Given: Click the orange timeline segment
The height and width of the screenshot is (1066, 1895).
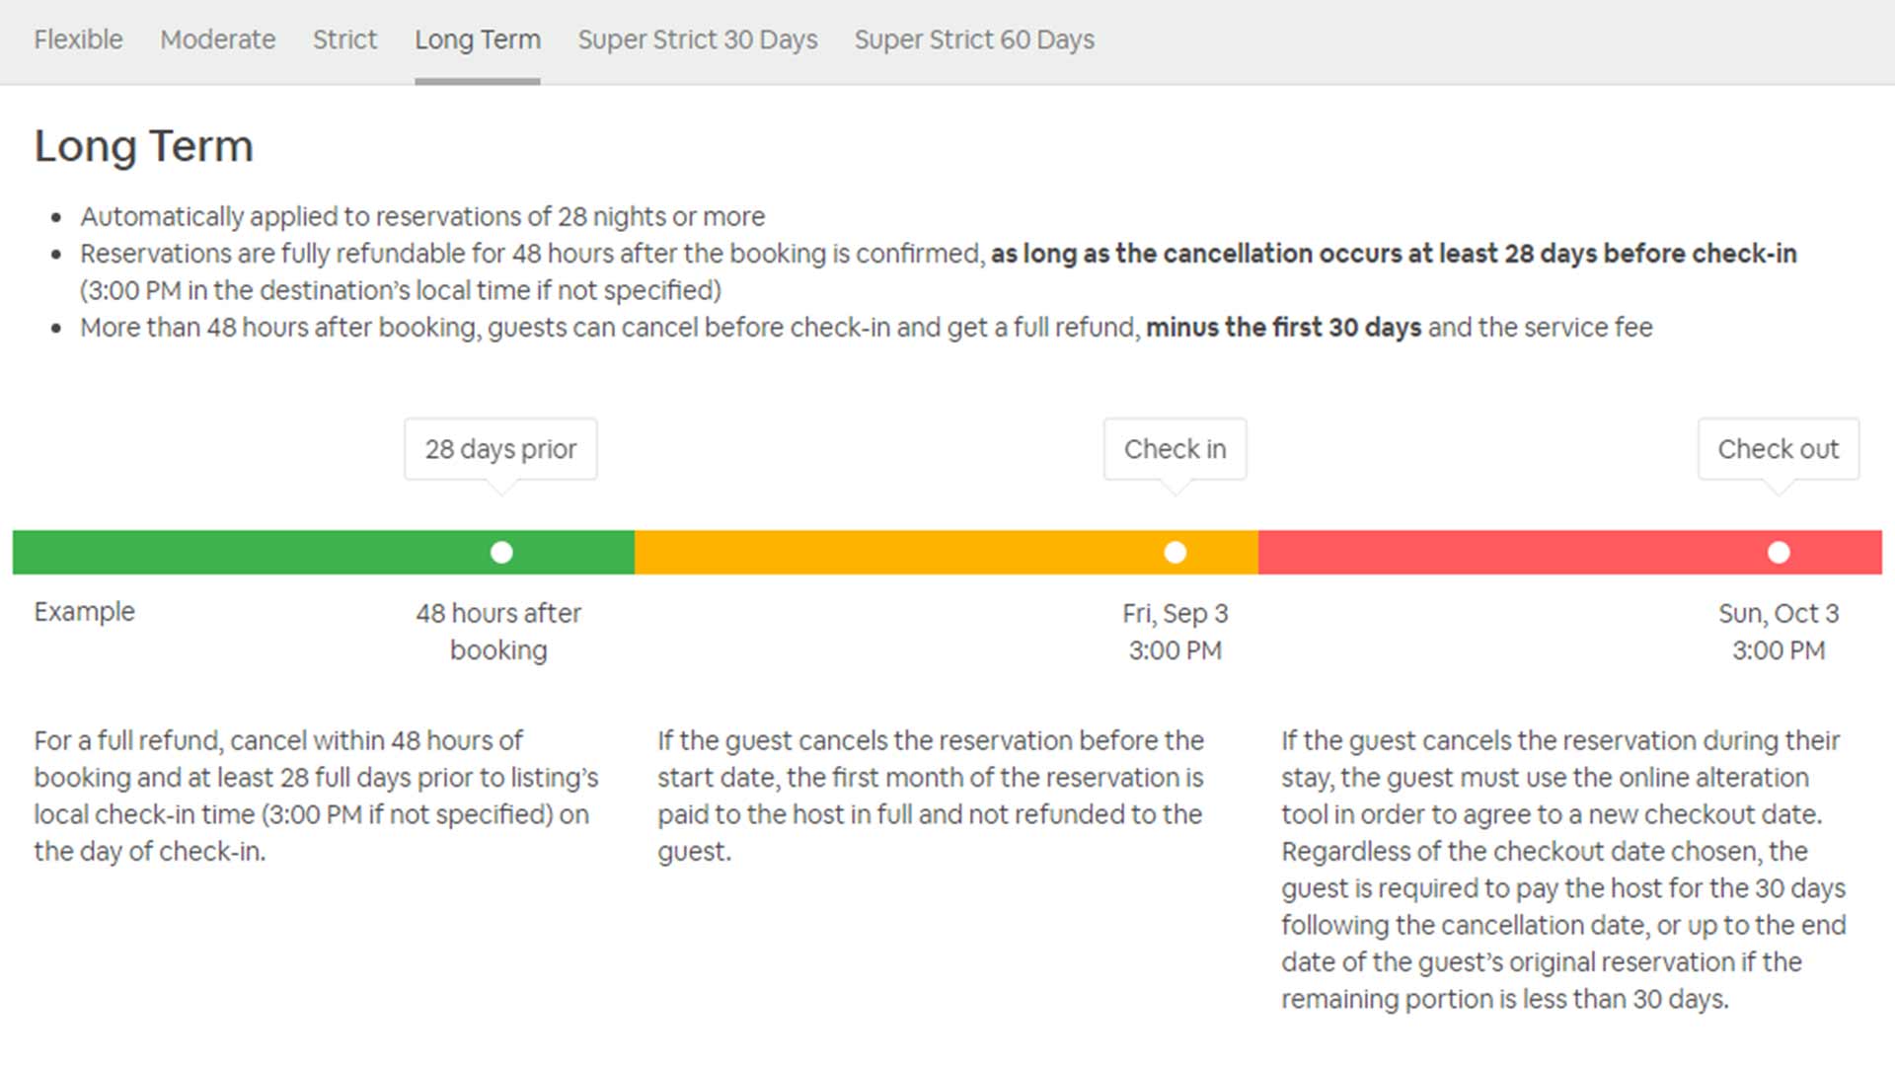Looking at the screenshot, I should point(888,553).
